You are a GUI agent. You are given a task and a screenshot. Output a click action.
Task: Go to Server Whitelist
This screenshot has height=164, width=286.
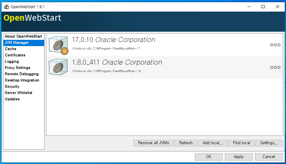(x=24, y=93)
